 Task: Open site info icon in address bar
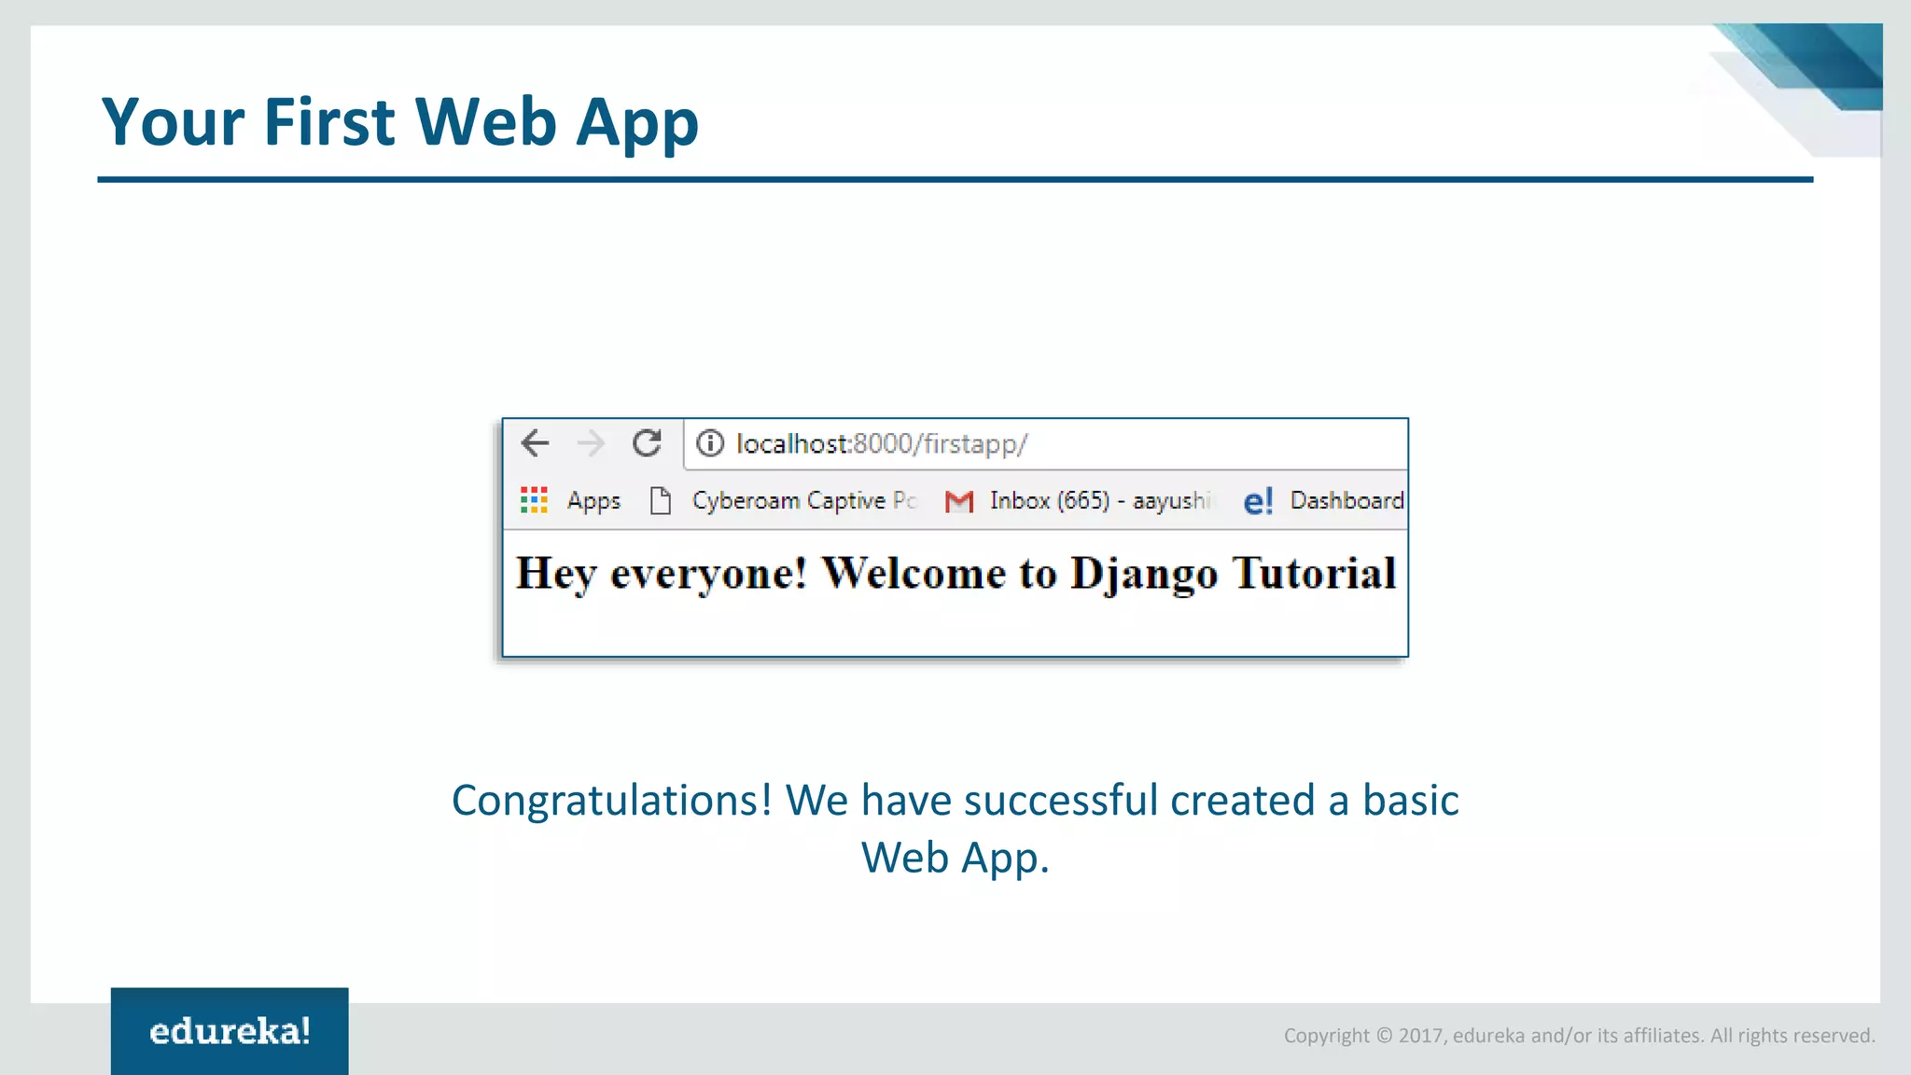[x=710, y=443]
